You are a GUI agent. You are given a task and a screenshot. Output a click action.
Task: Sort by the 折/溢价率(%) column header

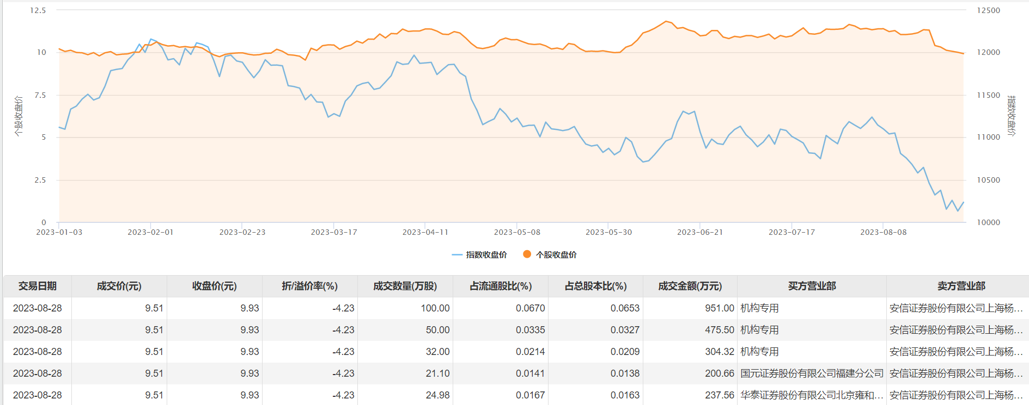[x=309, y=286]
